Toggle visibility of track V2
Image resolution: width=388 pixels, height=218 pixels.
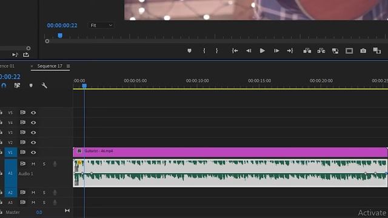(x=33, y=142)
